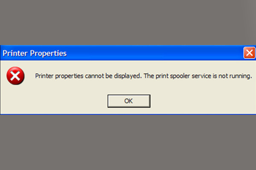The width and height of the screenshot is (256, 170).
Task: Click the OK button
Action: [x=129, y=101]
